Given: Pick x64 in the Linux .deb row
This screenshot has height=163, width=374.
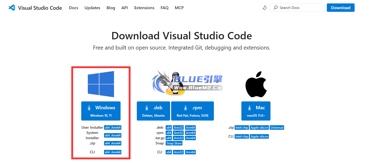Looking at the screenshot, I should pyautogui.click(x=169, y=128).
